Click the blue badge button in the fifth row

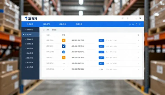[x=101, y=64]
